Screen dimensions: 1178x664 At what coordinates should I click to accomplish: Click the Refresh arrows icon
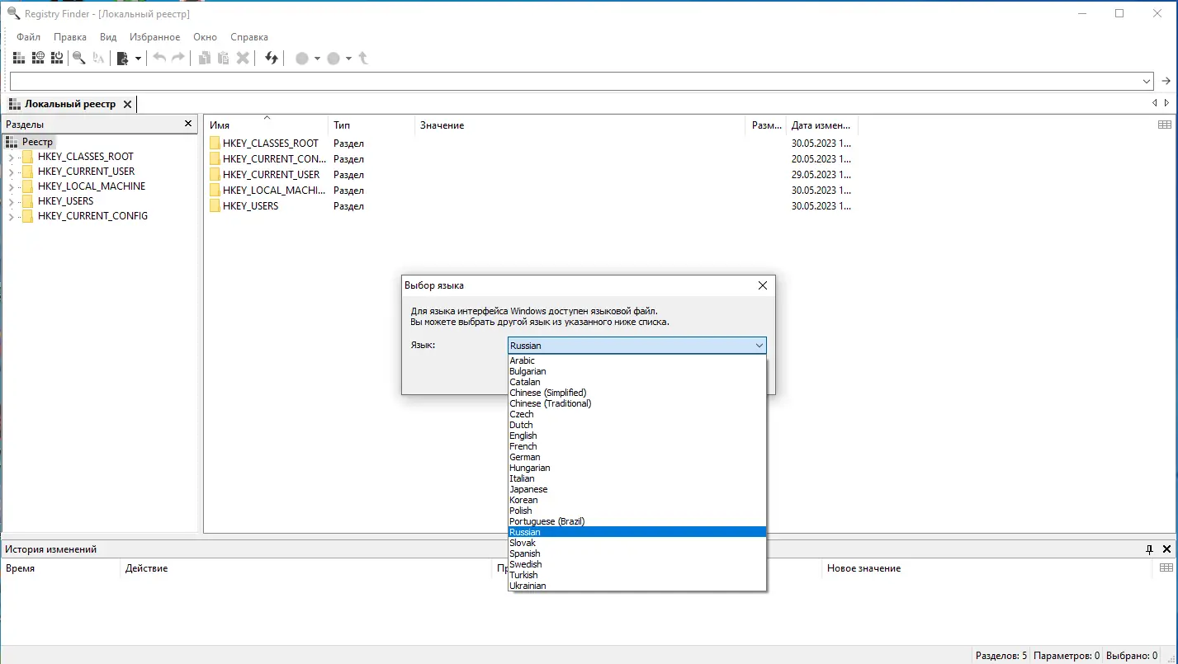(272, 58)
